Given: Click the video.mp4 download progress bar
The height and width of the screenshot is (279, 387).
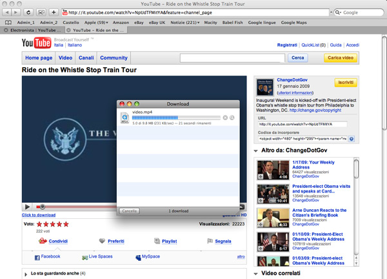Looking at the screenshot, I should tap(176, 118).
